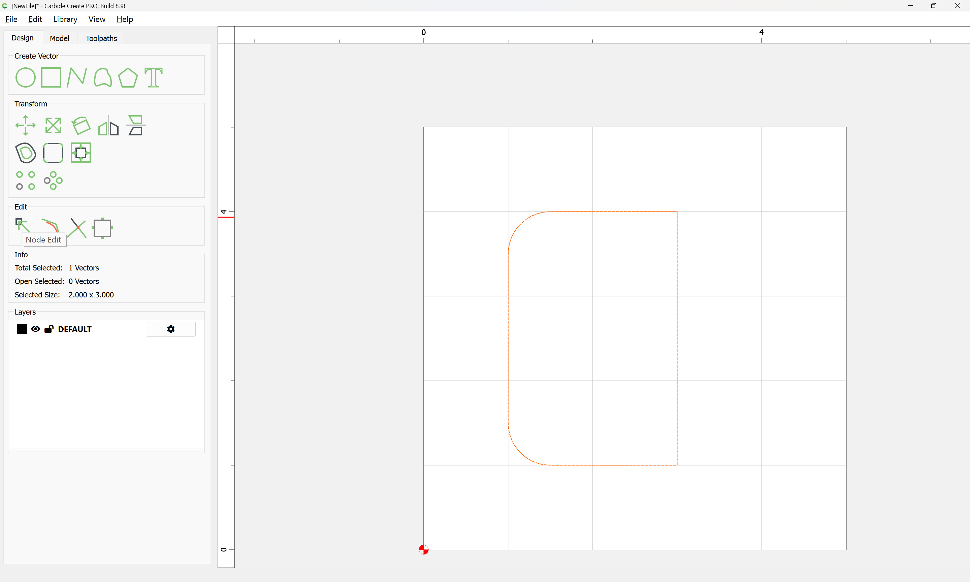Select the Circle create vector tool

click(x=26, y=77)
